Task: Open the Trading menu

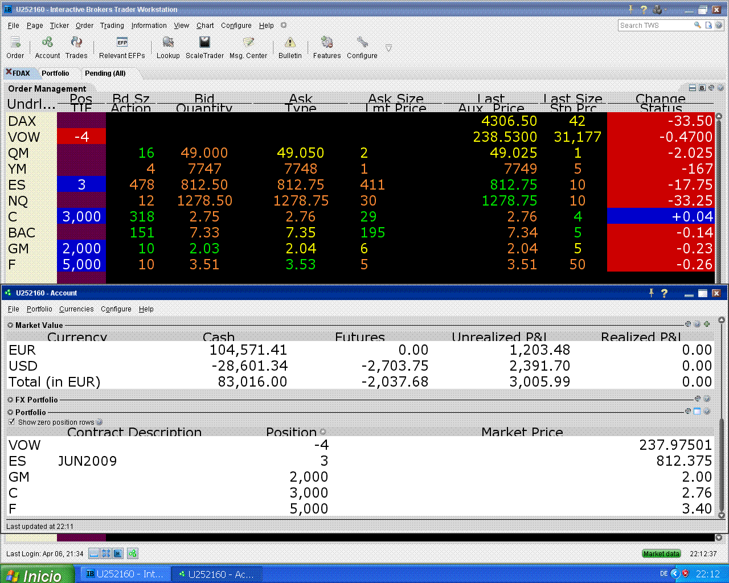Action: coord(112,26)
